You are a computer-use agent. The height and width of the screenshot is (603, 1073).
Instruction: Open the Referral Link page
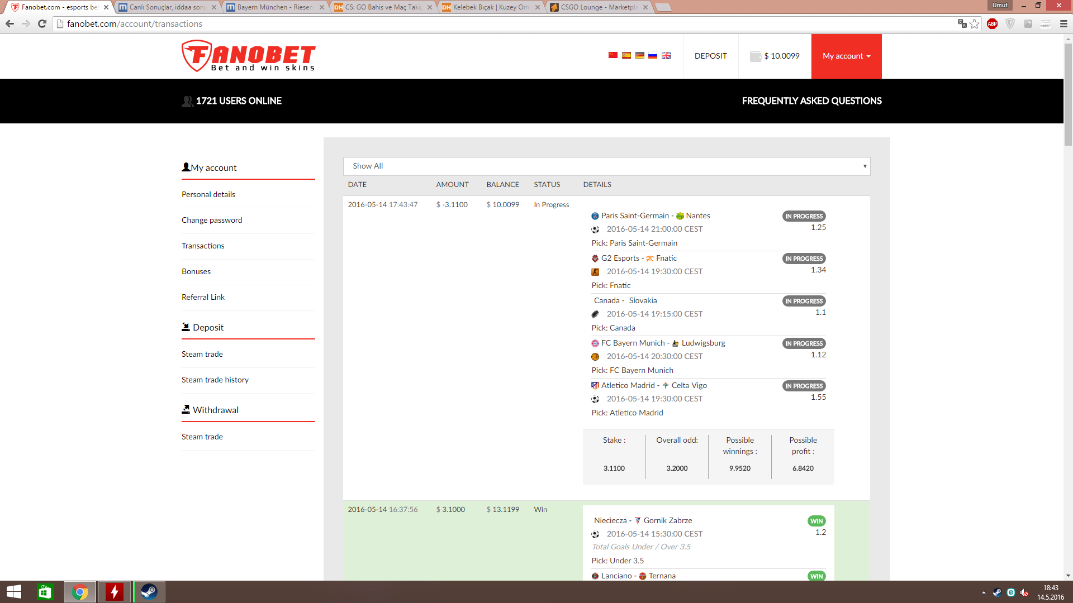[x=203, y=298]
